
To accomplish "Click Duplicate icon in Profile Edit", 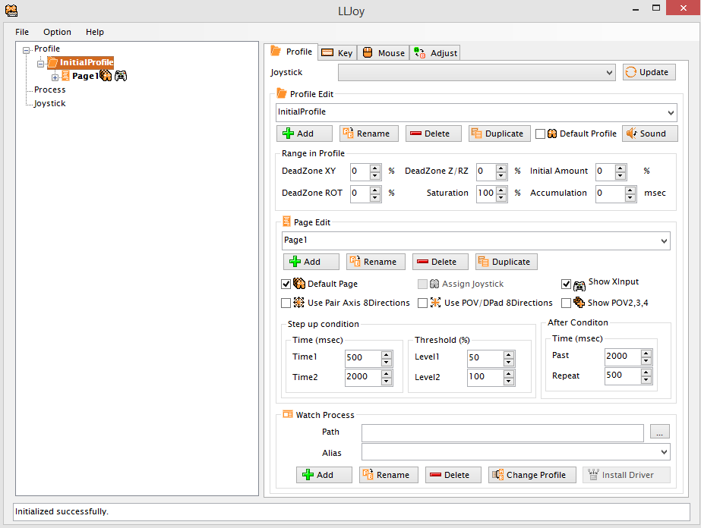I will 499,134.
